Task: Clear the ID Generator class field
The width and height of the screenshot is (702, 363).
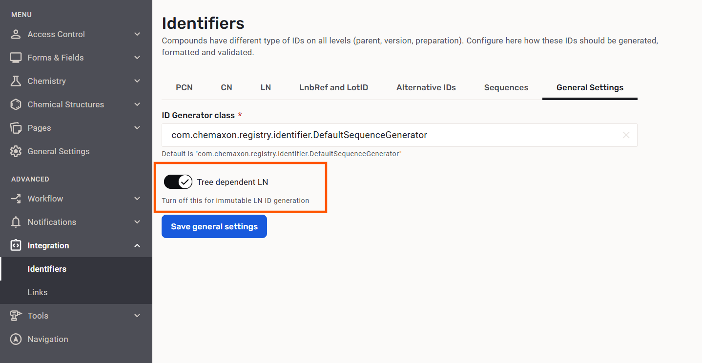Action: point(626,135)
